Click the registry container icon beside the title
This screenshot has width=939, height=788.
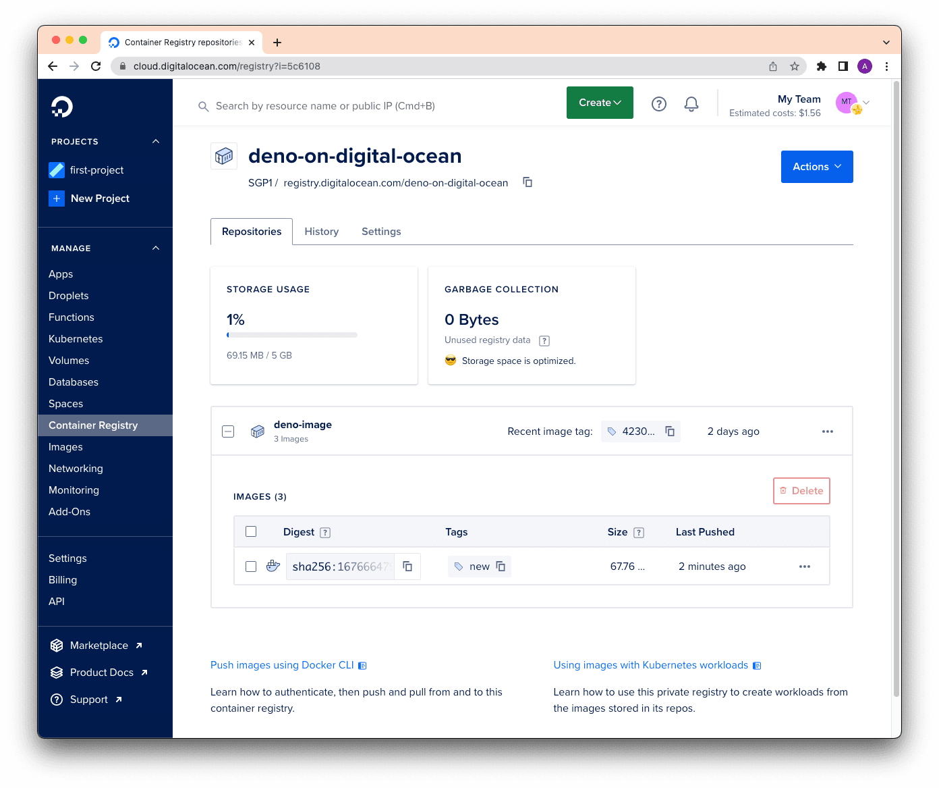coord(224,156)
